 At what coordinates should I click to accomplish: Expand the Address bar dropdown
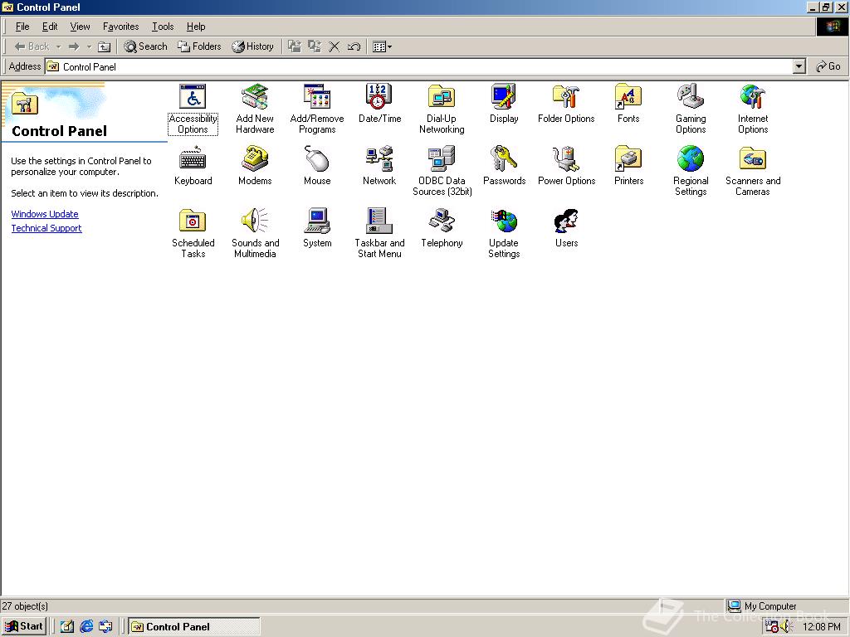coord(799,66)
